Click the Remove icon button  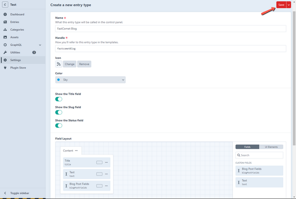tap(84, 64)
